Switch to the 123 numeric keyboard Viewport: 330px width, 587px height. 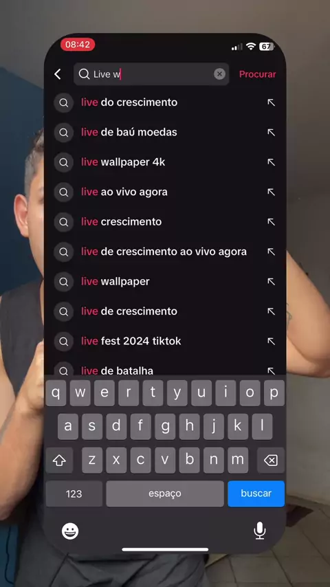(74, 494)
